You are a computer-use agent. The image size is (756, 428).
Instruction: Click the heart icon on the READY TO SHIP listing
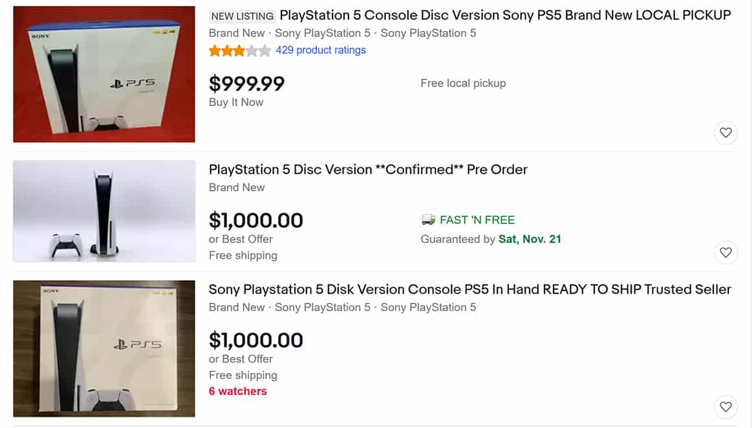726,407
